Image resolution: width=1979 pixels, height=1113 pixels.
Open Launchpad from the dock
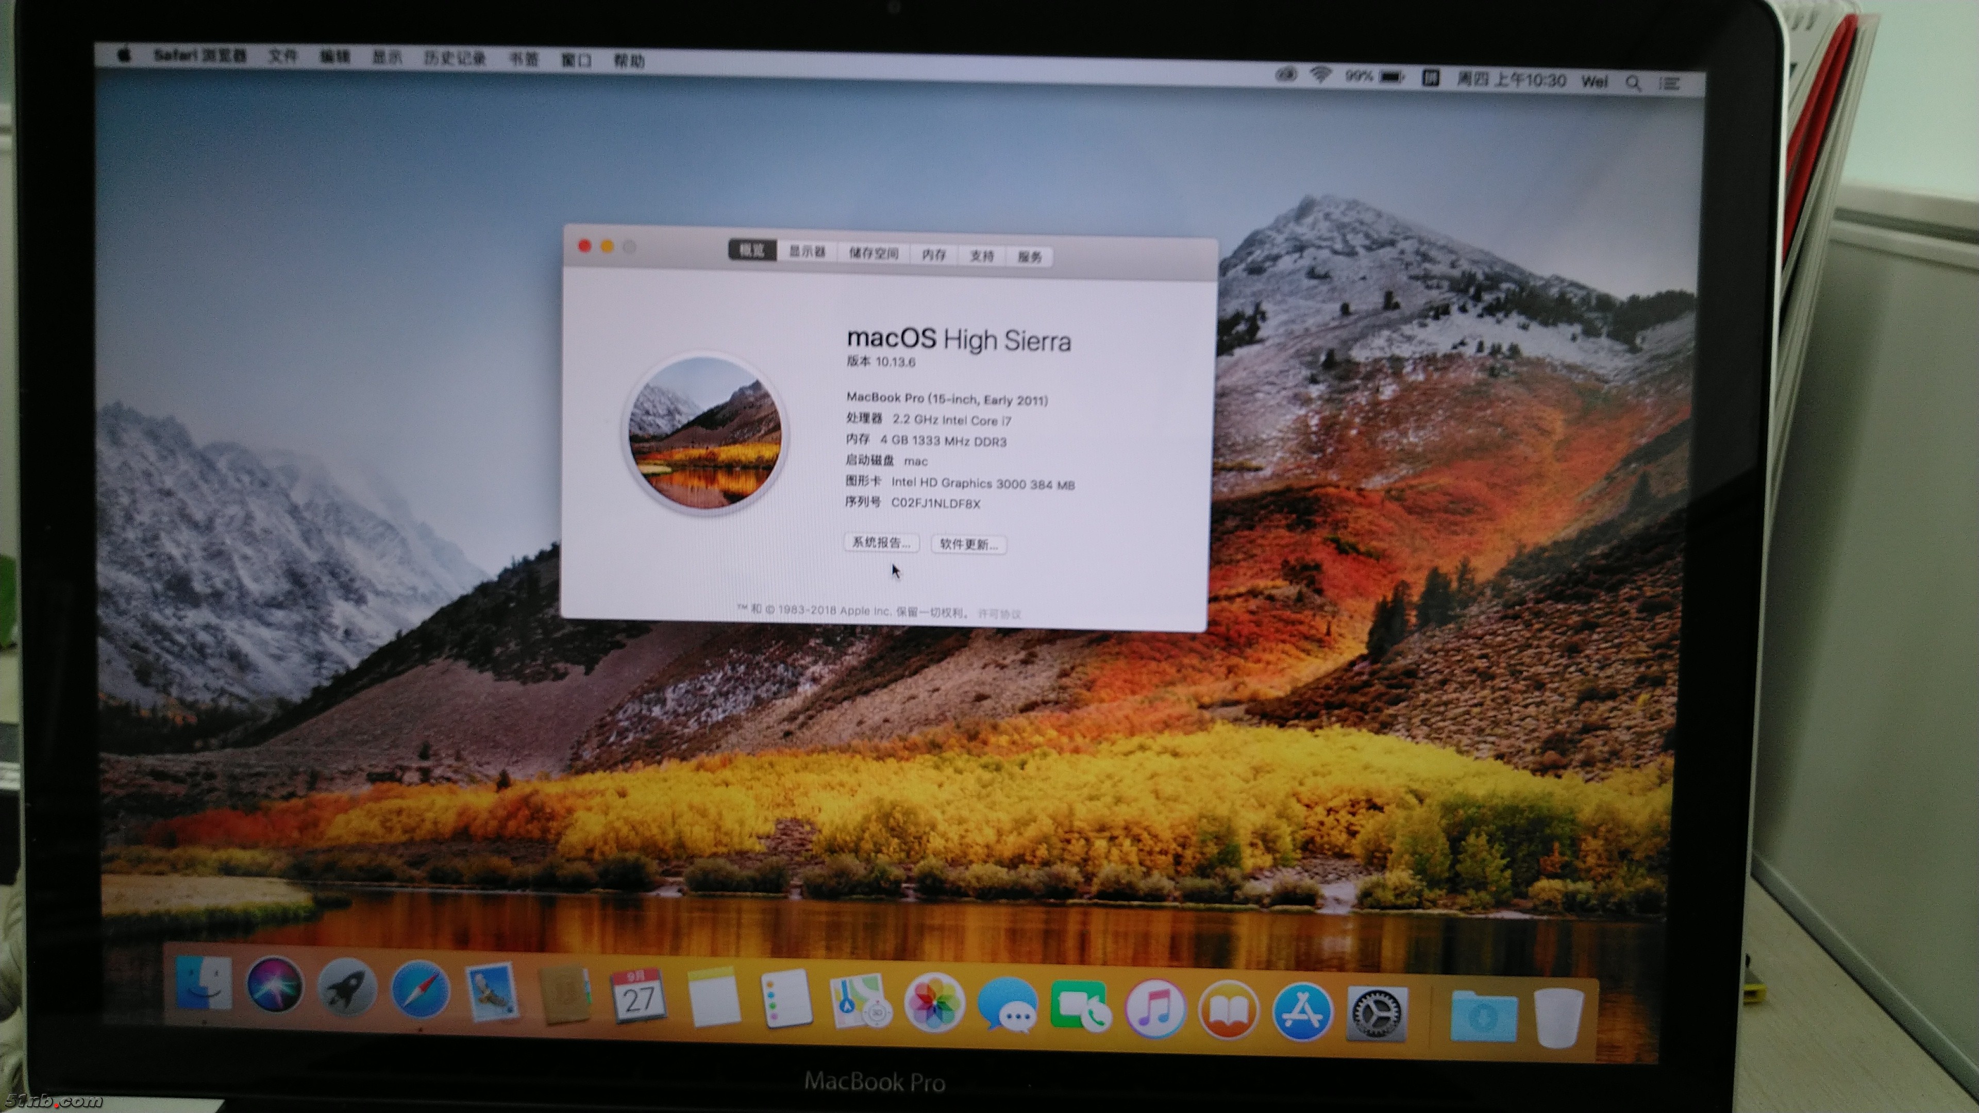click(x=346, y=988)
